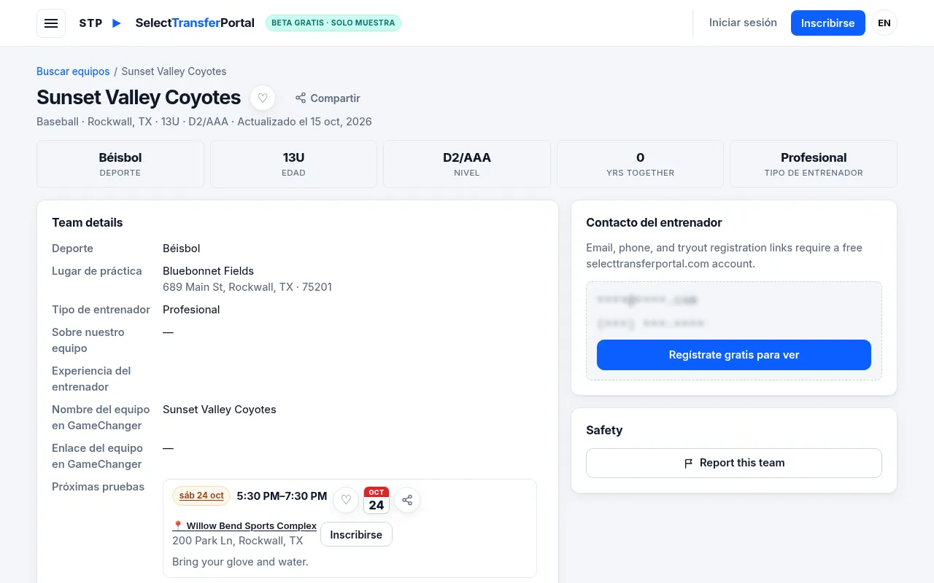934x583 pixels.
Task: Click the sáb 24 oct date badge
Action: (x=201, y=496)
